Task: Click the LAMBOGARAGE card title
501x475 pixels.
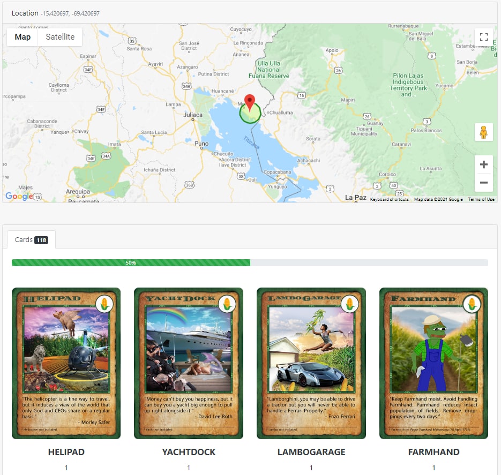Action: (311, 452)
